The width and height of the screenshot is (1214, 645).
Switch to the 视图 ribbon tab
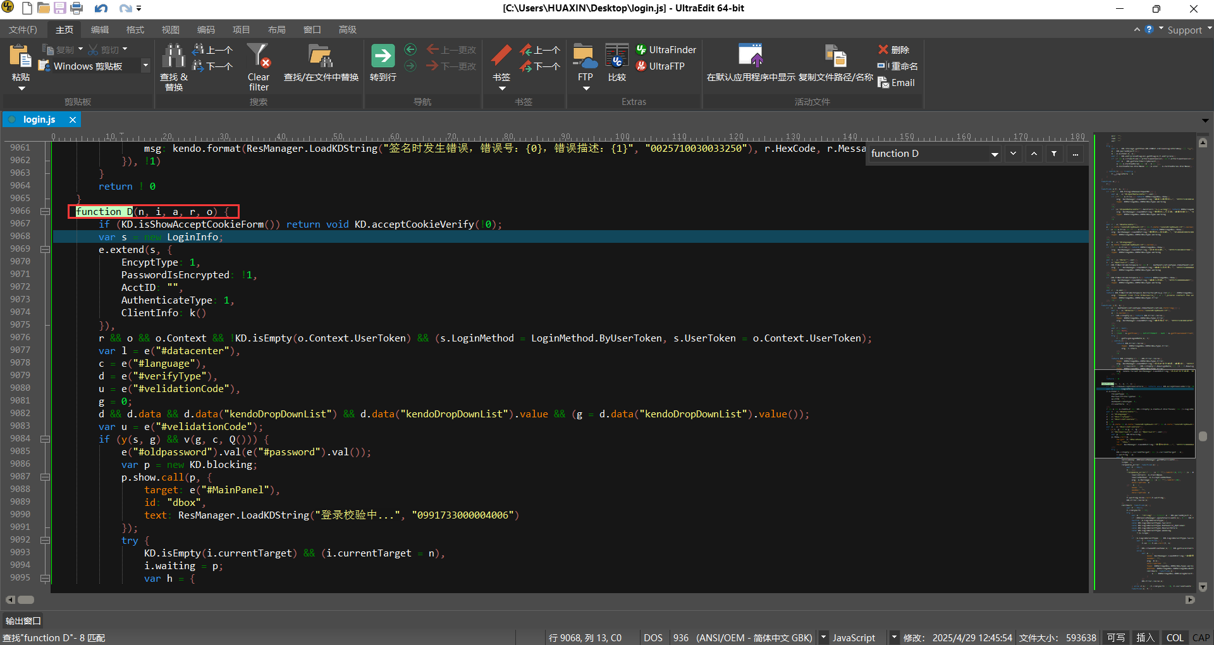170,30
